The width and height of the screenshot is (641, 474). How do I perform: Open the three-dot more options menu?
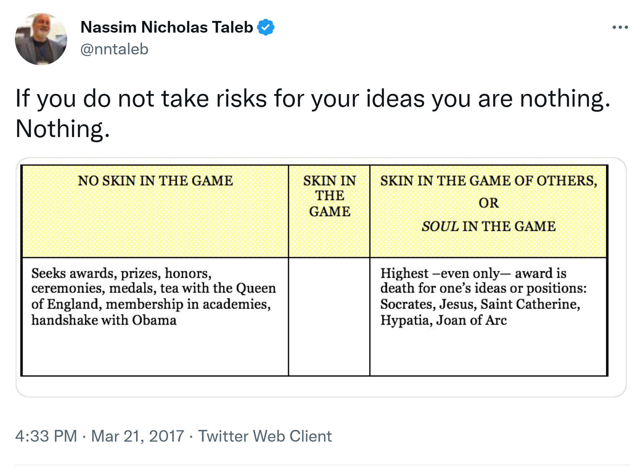tap(620, 27)
